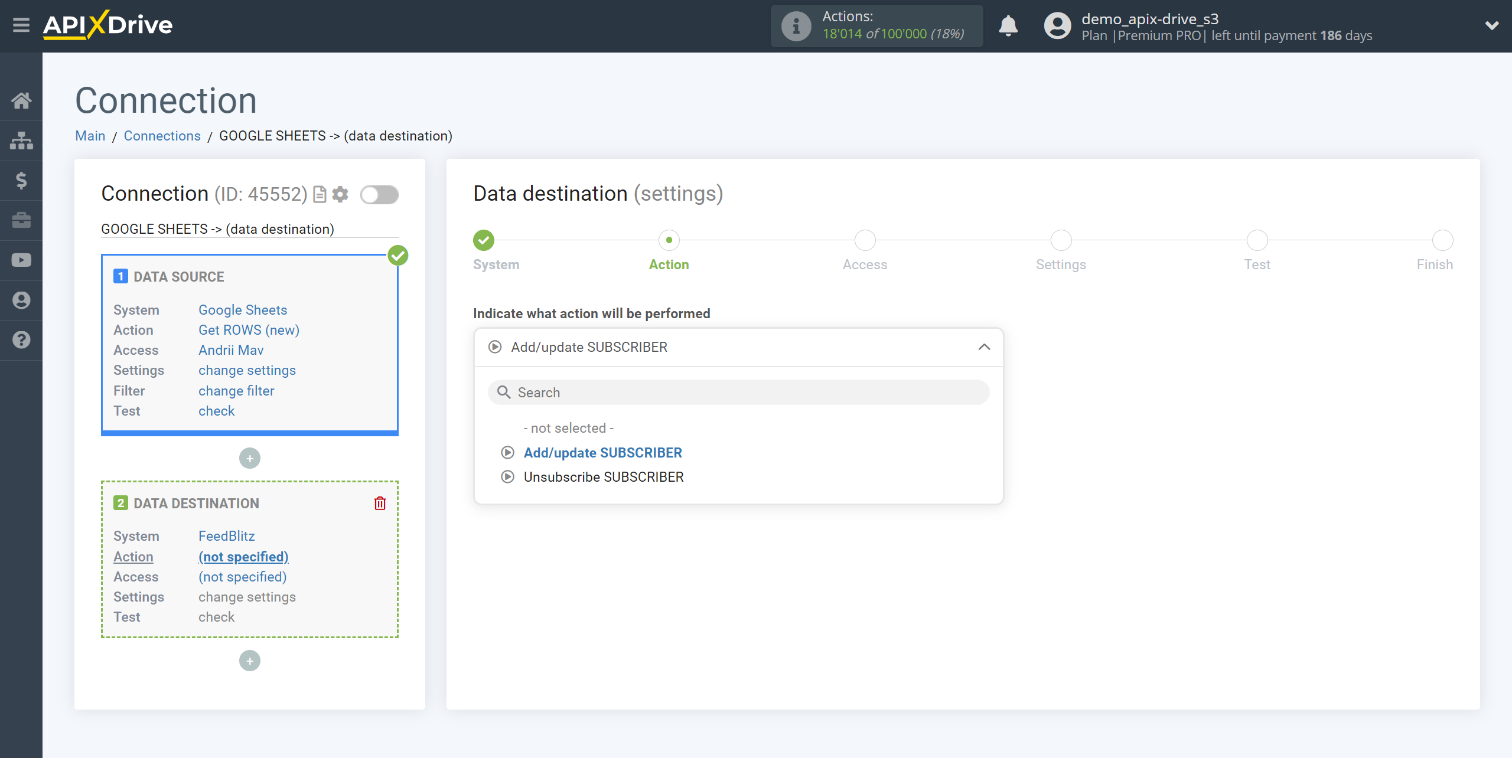
Task: Open the billing dollar sidebar icon
Action: tap(21, 180)
